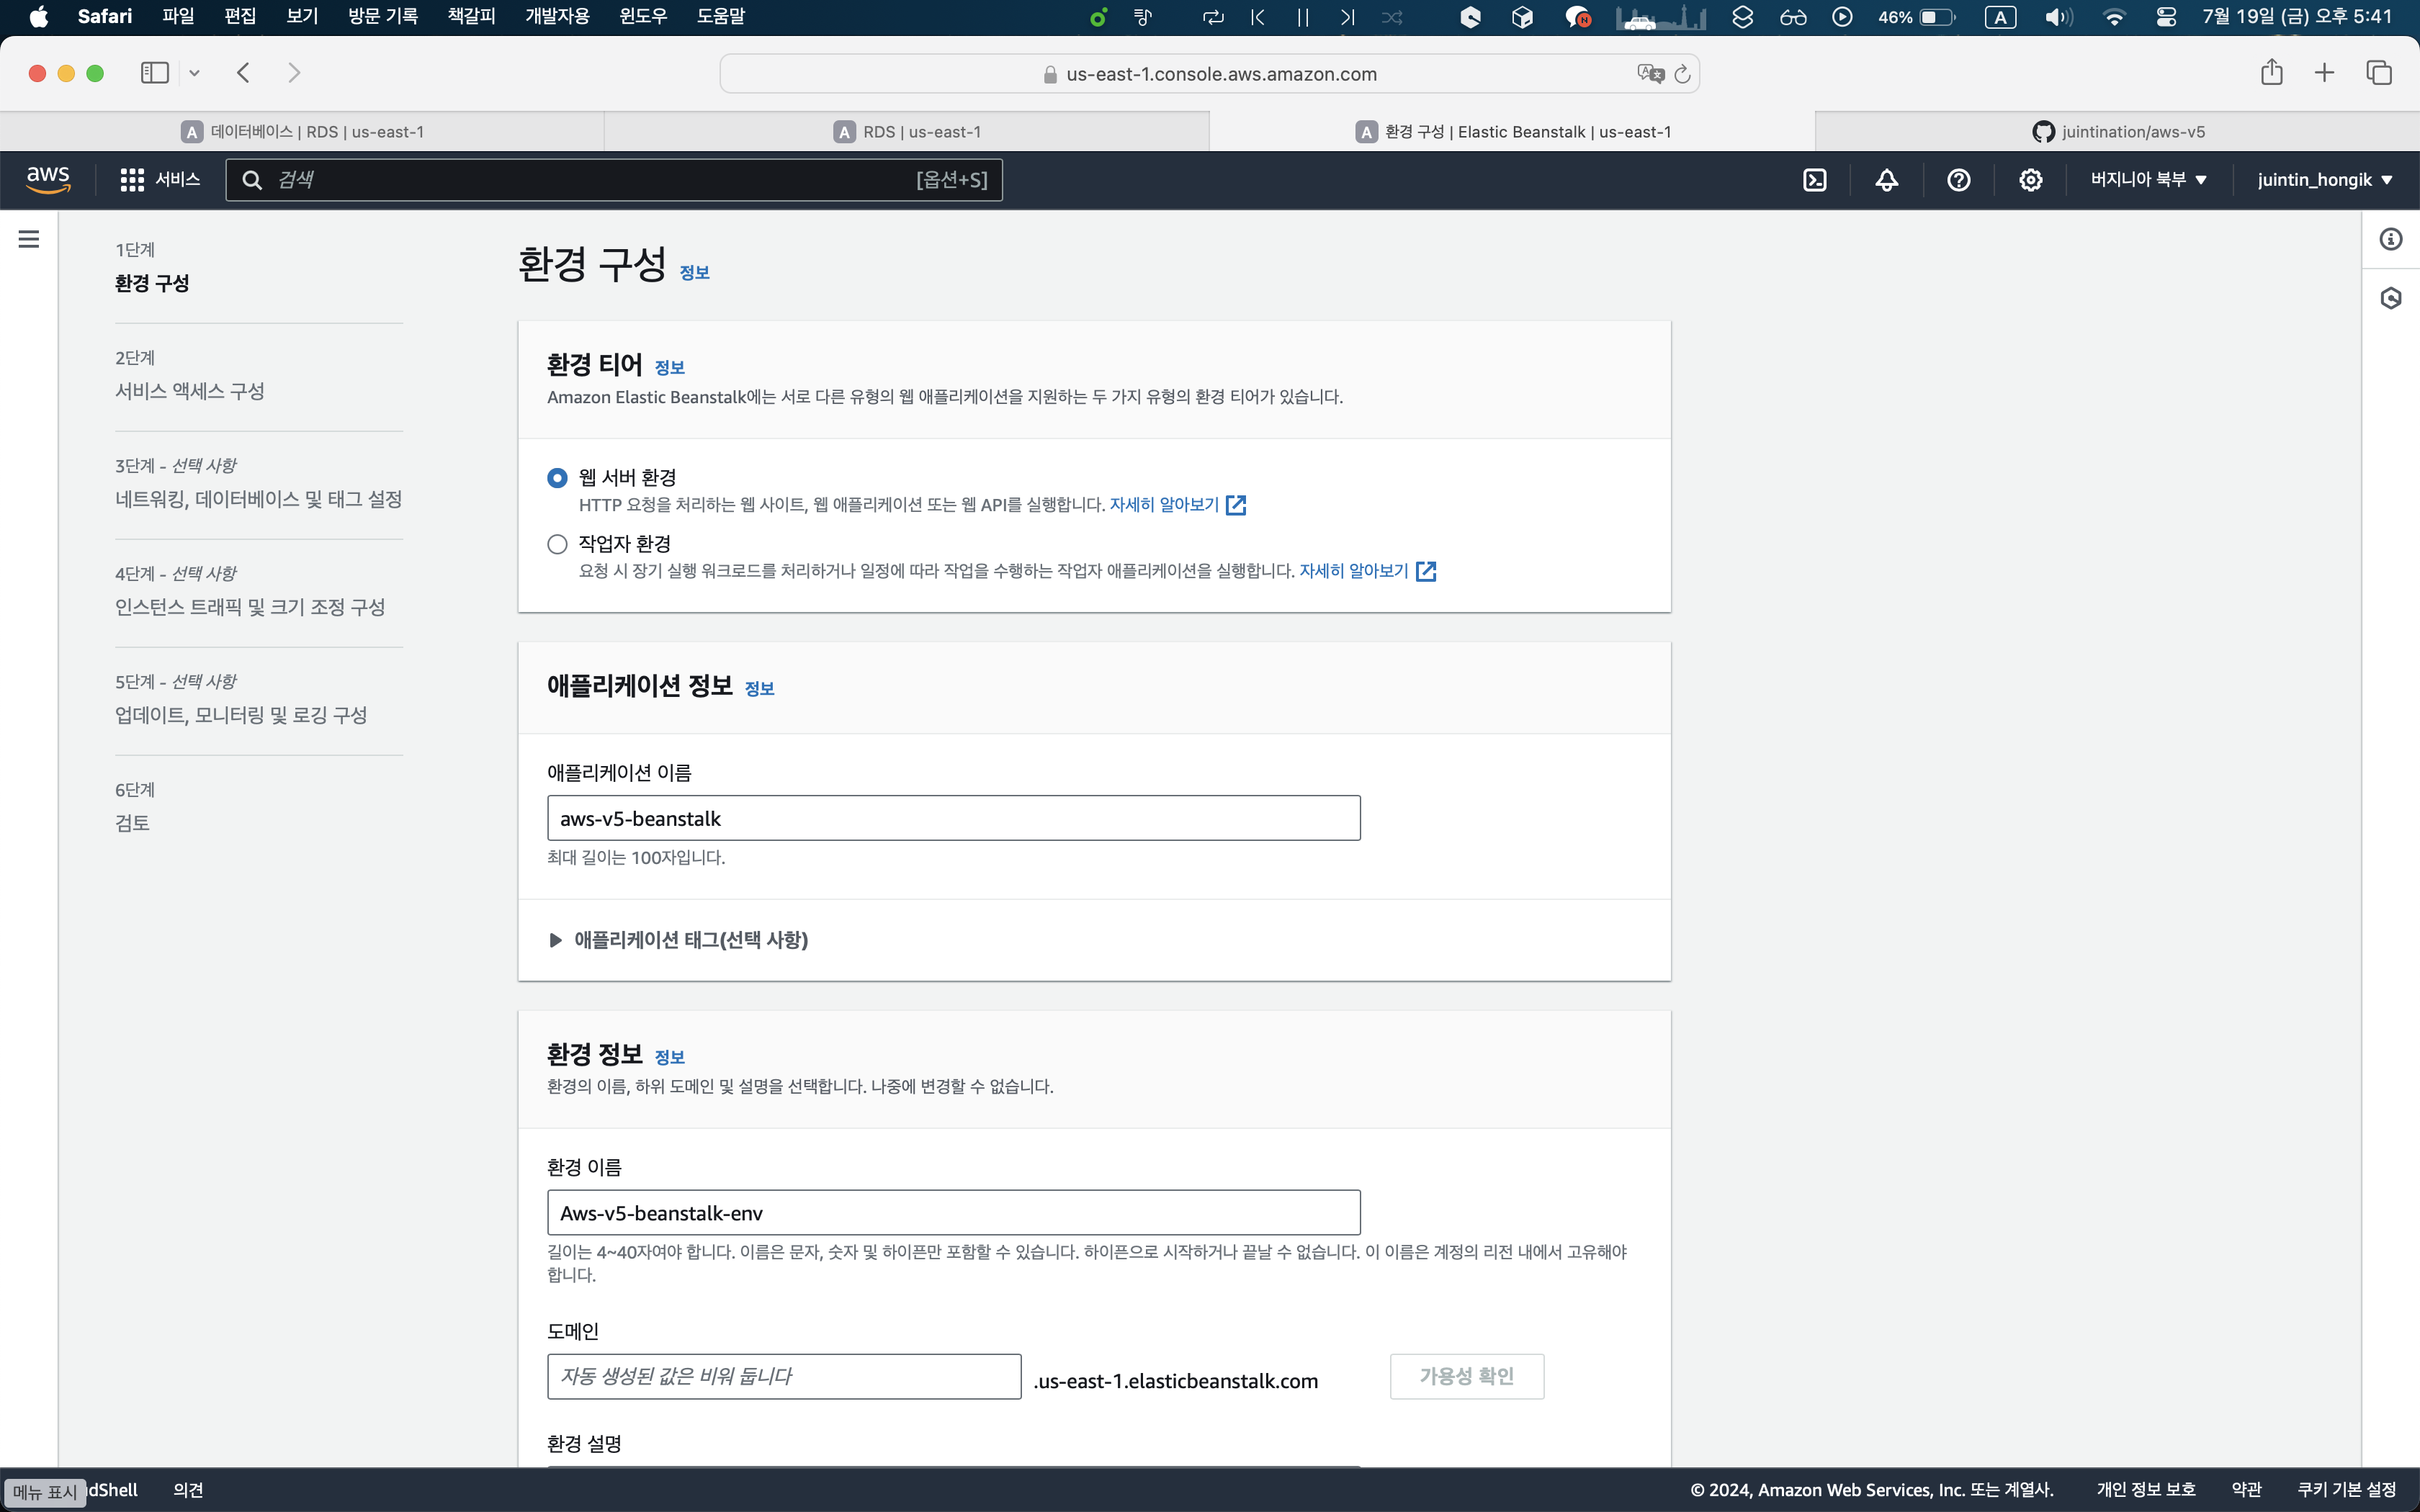This screenshot has height=1512, width=2420.
Task: Expand 애플리케이션 태그(선택 사항) section
Action: [690, 940]
